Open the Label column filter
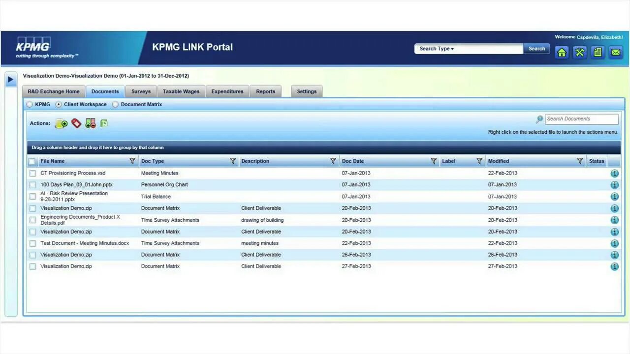Viewport: 630px width, 354px height. (479, 161)
